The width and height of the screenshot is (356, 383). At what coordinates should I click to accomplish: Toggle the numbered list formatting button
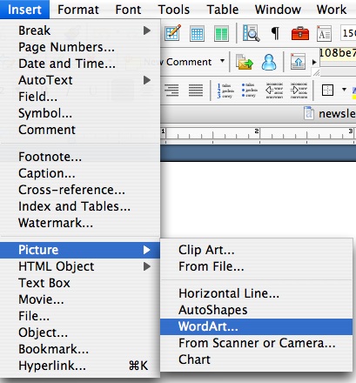coord(225,91)
